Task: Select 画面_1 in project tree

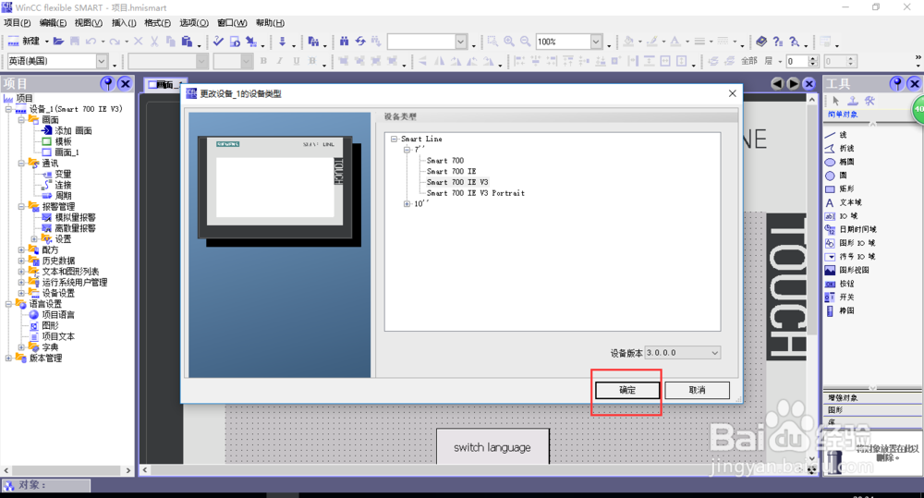Action: (67, 152)
